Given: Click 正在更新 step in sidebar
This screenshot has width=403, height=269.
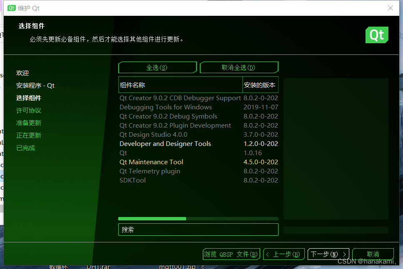Looking at the screenshot, I should click(29, 135).
